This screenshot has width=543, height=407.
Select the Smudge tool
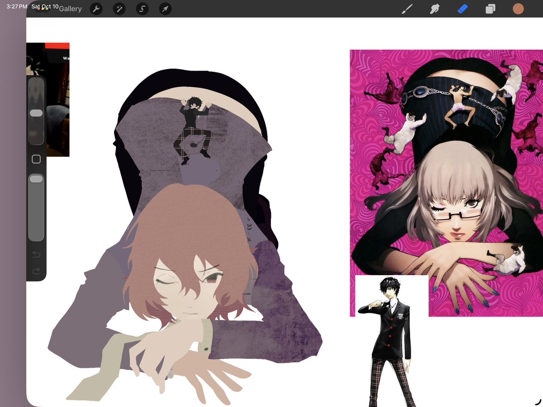(x=435, y=9)
